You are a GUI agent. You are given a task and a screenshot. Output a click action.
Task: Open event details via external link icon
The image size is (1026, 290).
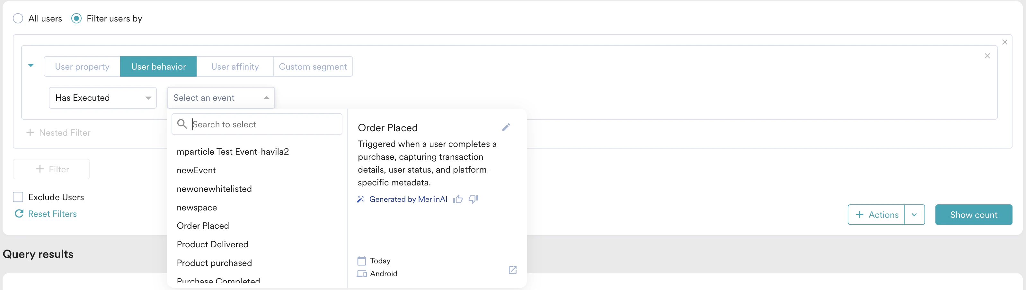point(512,270)
